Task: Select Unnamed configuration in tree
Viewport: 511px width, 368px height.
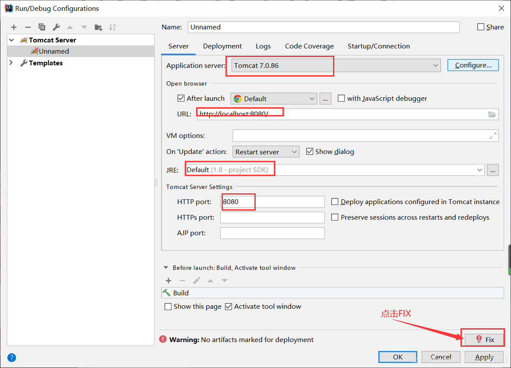Action: point(81,51)
